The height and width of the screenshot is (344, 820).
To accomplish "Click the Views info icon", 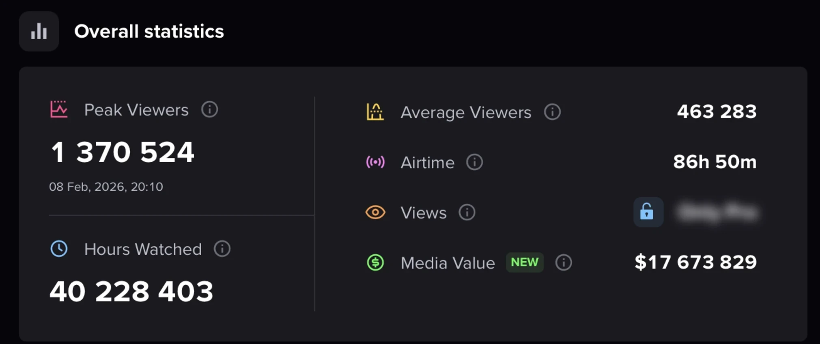I will [x=467, y=213].
